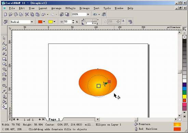Viewport: 188px width, 133px height.
Task: Click the Cut scissors icon
Action: point(27,14)
